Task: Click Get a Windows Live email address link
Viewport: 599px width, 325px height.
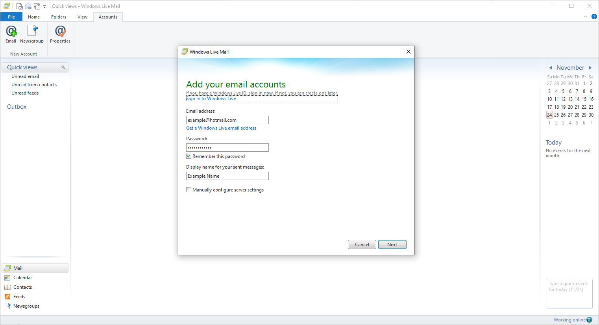Action: coord(221,128)
